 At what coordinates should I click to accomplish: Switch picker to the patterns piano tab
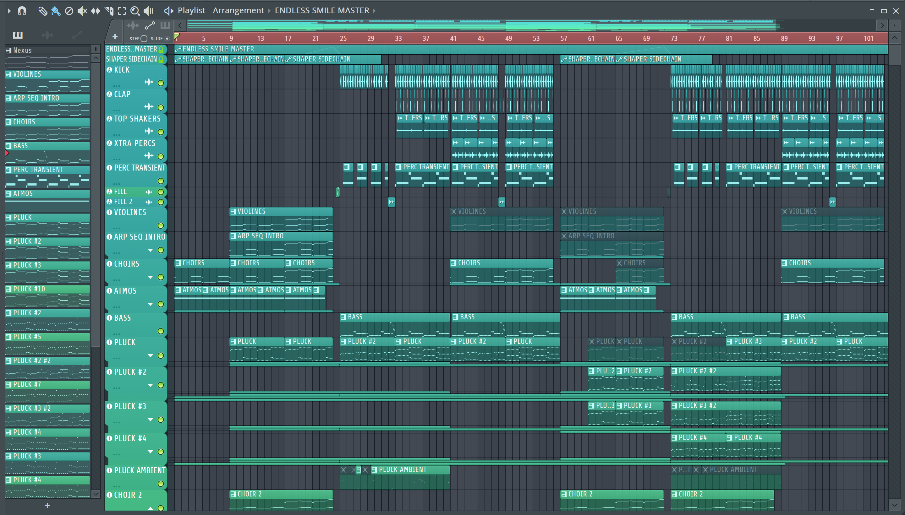pos(18,35)
